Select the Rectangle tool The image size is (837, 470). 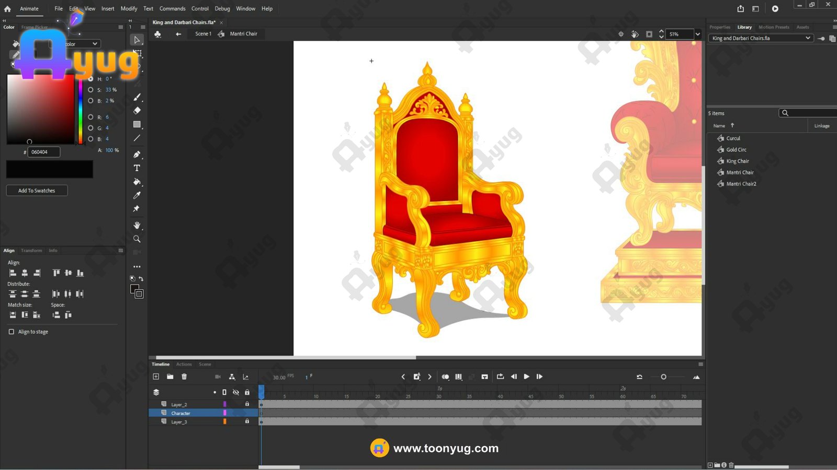click(137, 124)
